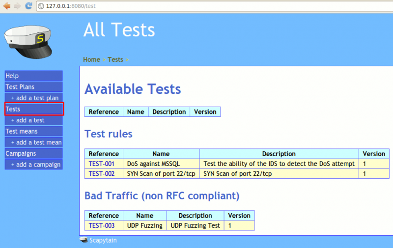Click the browser forward arrow icon

point(17,6)
